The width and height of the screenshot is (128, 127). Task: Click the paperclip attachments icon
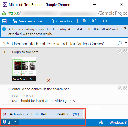[x=4, y=122]
